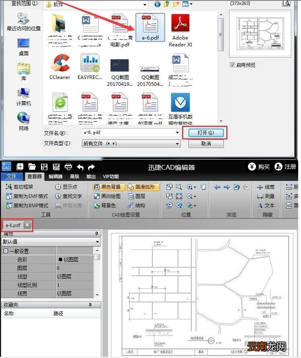301x358 pixels.
Task: Choose 复制为EMF格式
Action: 27,196
